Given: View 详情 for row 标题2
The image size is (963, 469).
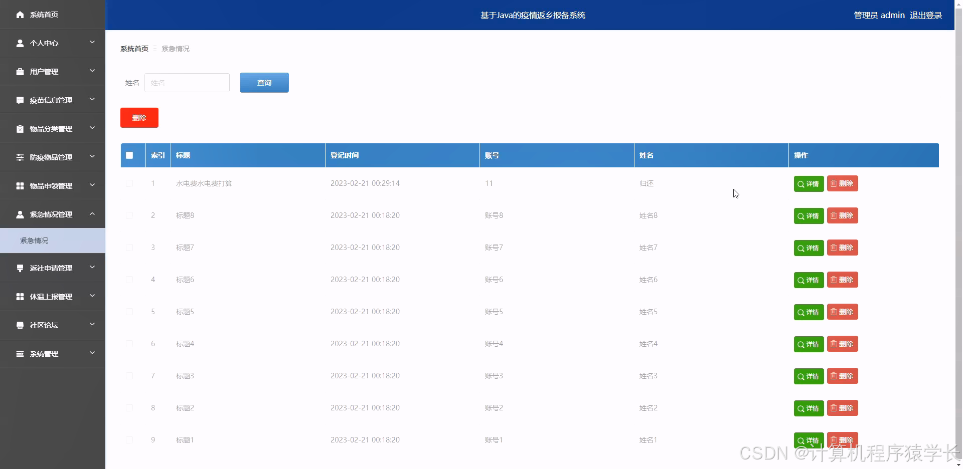Looking at the screenshot, I should tap(809, 408).
